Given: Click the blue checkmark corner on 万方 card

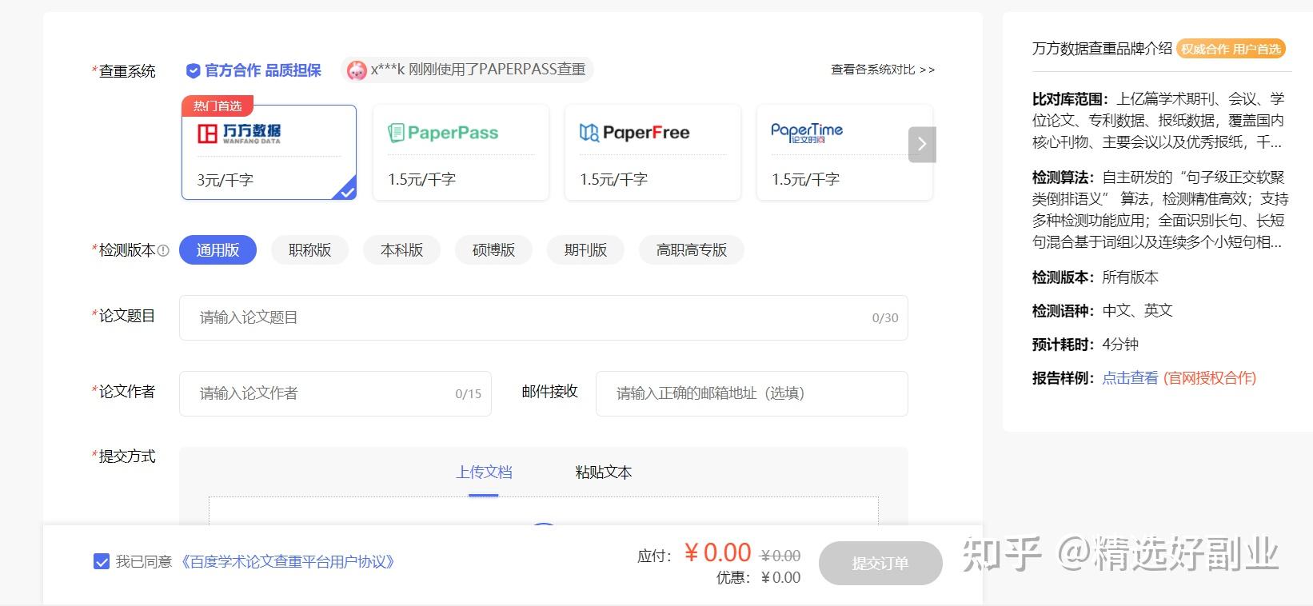Looking at the screenshot, I should click(x=345, y=189).
